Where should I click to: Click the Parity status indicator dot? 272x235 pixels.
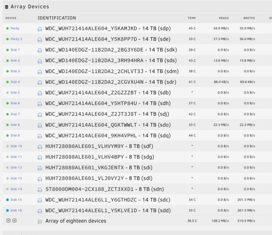click(x=8, y=28)
